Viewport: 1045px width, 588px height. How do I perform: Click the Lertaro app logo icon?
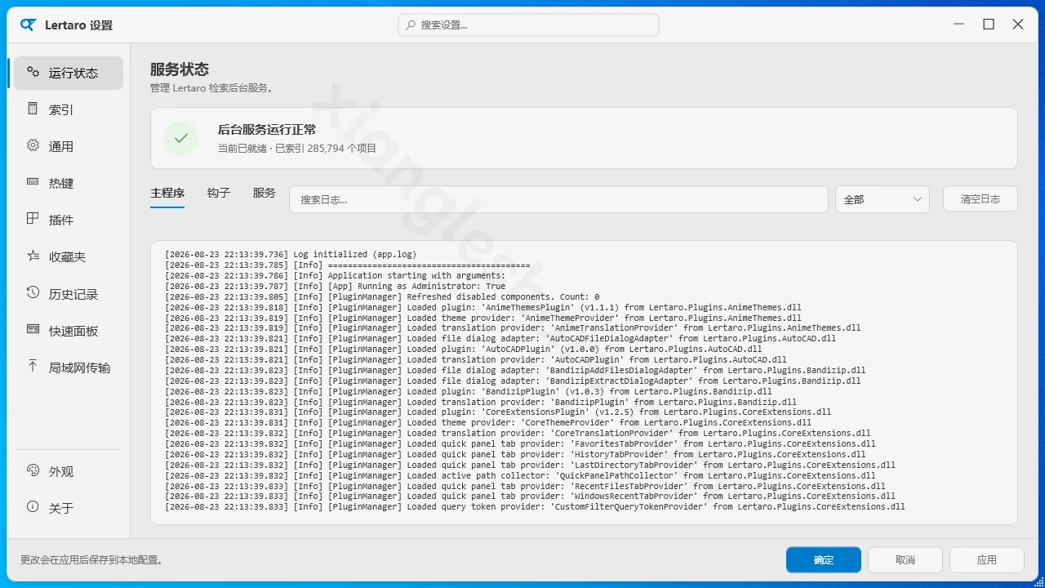[x=29, y=24]
